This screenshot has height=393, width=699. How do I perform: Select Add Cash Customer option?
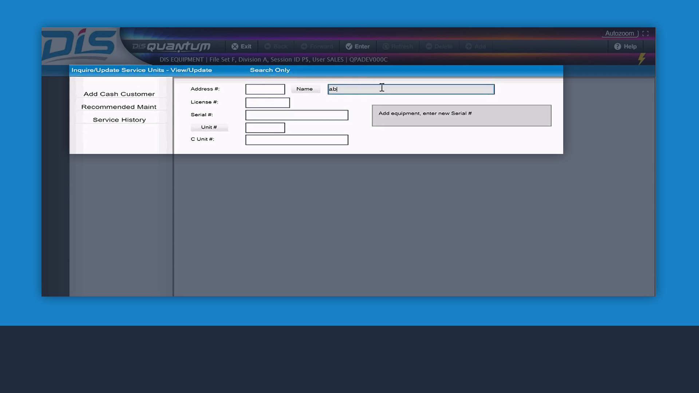(119, 94)
